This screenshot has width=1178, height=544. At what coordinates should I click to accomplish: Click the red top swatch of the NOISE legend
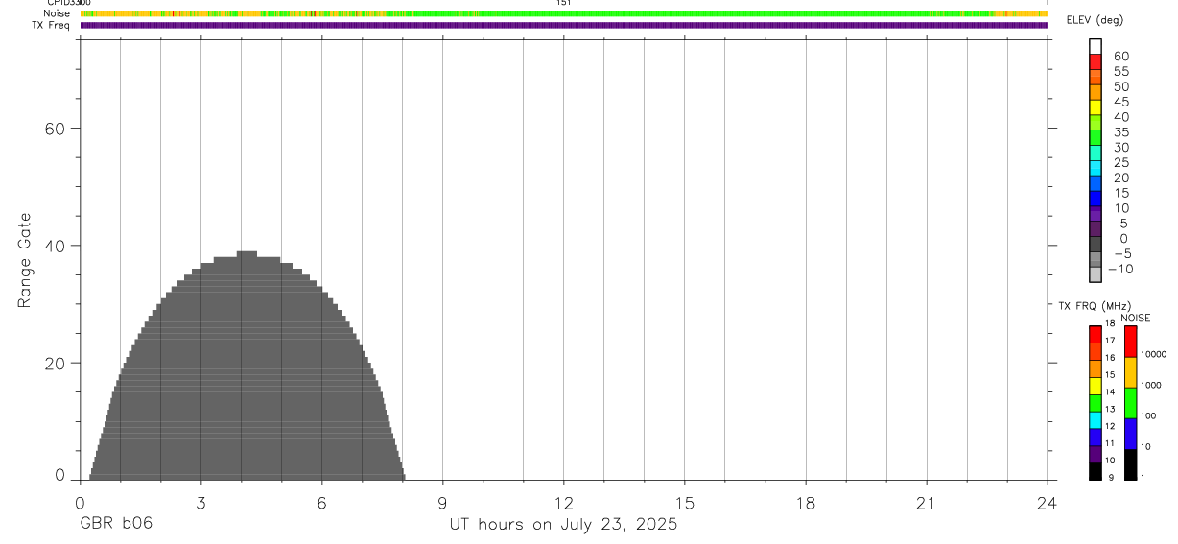pos(1131,341)
